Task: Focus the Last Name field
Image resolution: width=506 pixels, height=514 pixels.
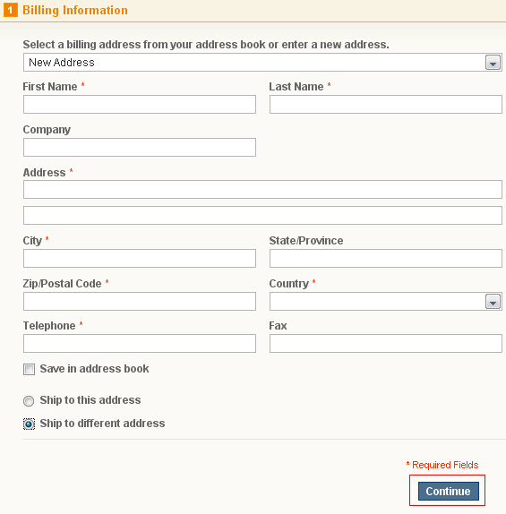Action: coord(386,104)
